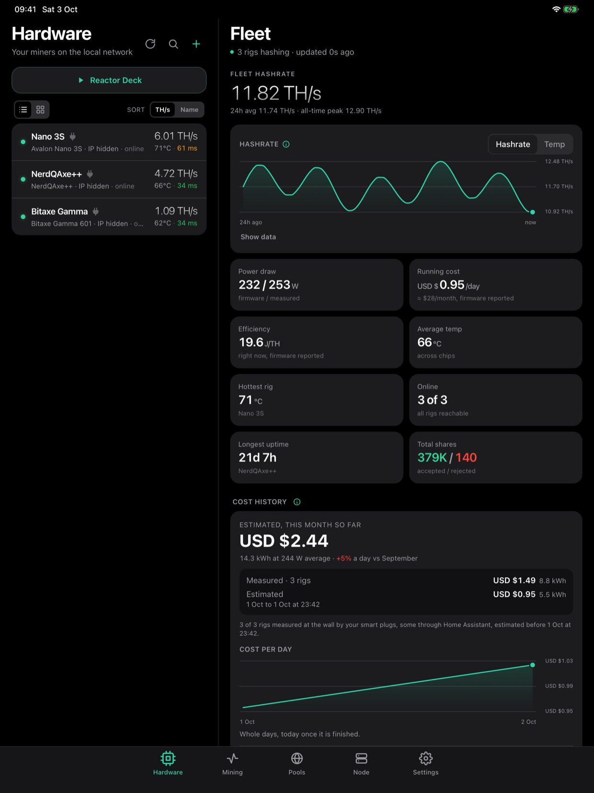Open the Hardware tab in bottom bar
The height and width of the screenshot is (793, 594).
168,763
